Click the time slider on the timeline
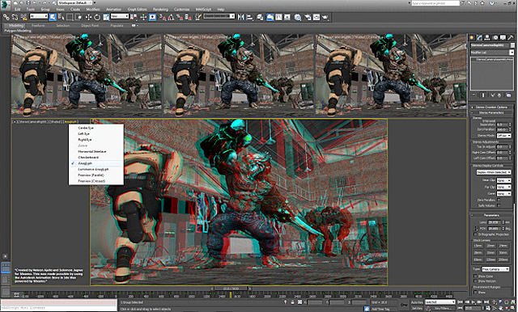The image size is (518, 312). pos(231,289)
